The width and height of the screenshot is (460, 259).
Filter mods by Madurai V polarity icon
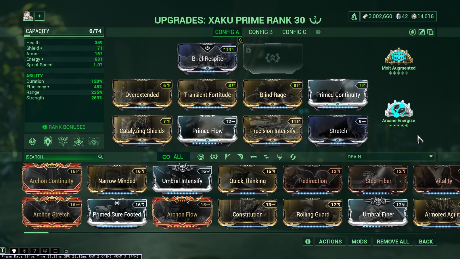click(227, 157)
